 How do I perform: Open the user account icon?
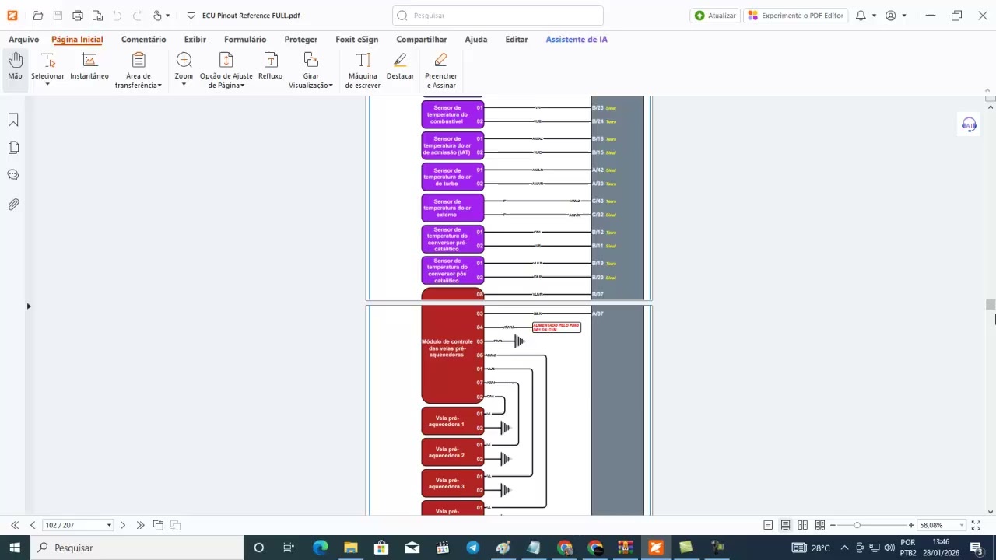[891, 16]
